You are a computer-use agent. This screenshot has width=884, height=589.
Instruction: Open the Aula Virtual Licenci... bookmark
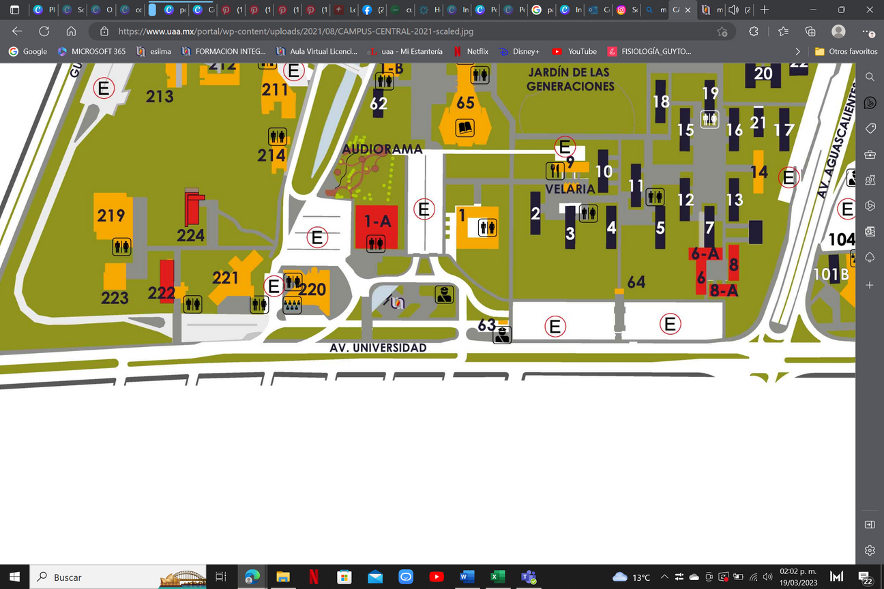pyautogui.click(x=318, y=51)
